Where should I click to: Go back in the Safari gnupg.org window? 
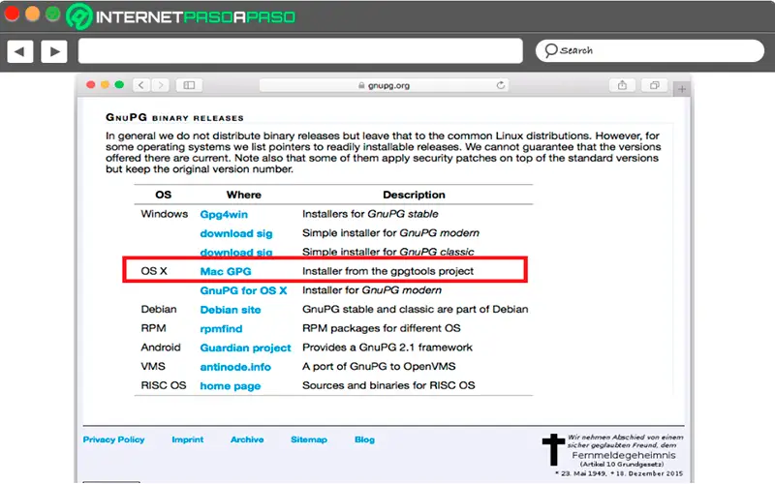click(141, 85)
